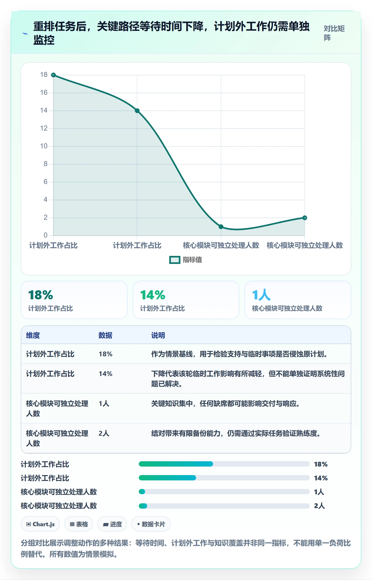Click the chart data point at value 1
The width and height of the screenshot is (372, 580).
click(x=221, y=227)
